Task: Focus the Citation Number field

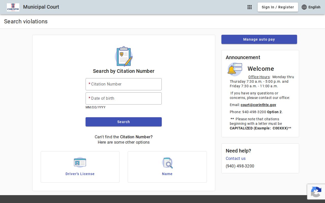Action: pos(124,84)
